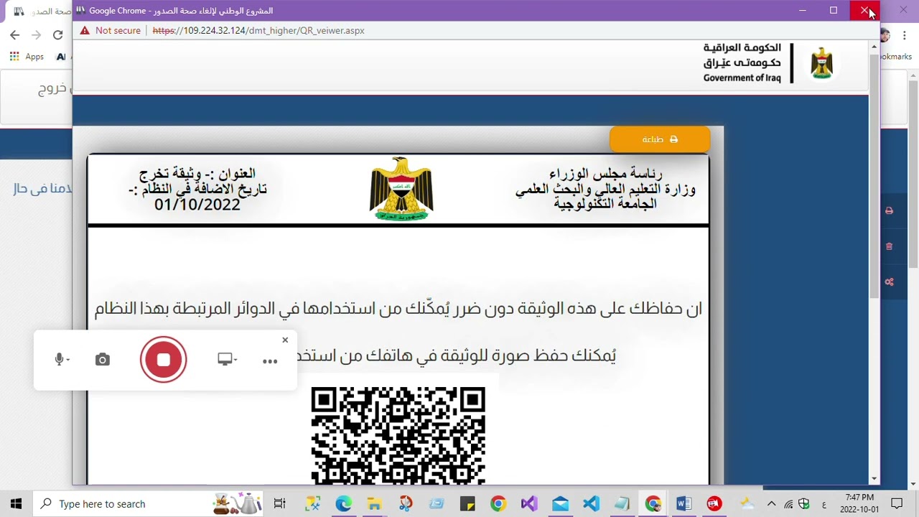
Task: Click the printer icon in right sidebar
Action: tap(889, 211)
